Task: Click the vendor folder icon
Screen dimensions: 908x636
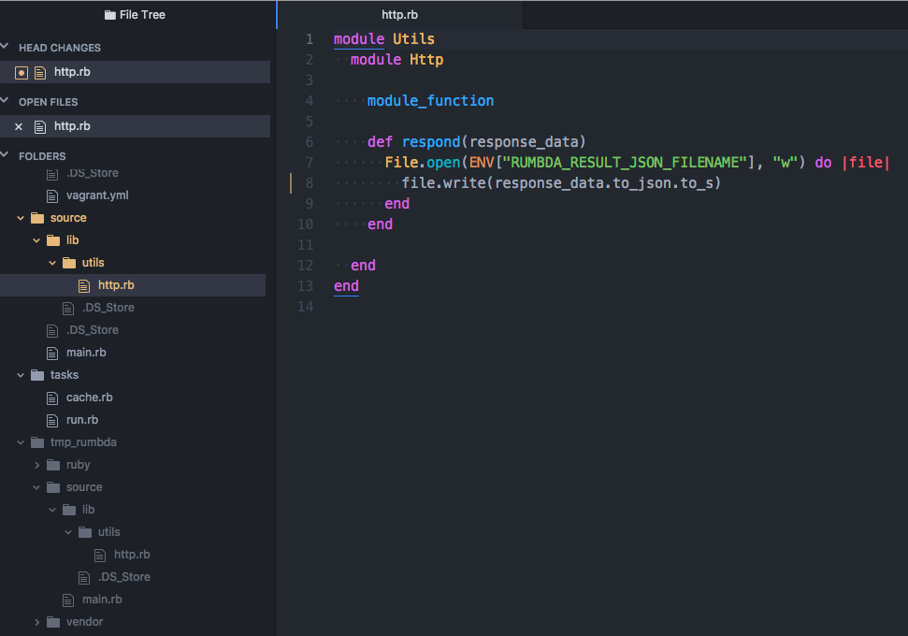Action: 53,622
